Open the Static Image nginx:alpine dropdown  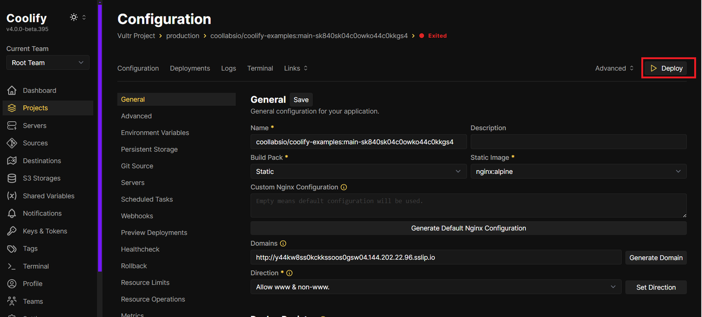pyautogui.click(x=579, y=172)
